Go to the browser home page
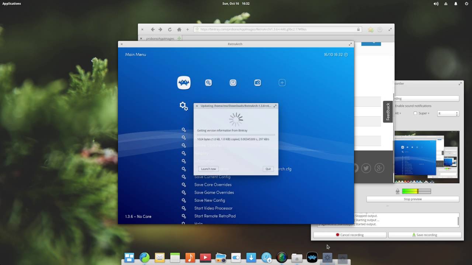This screenshot has height=265, width=472. click(x=179, y=29)
